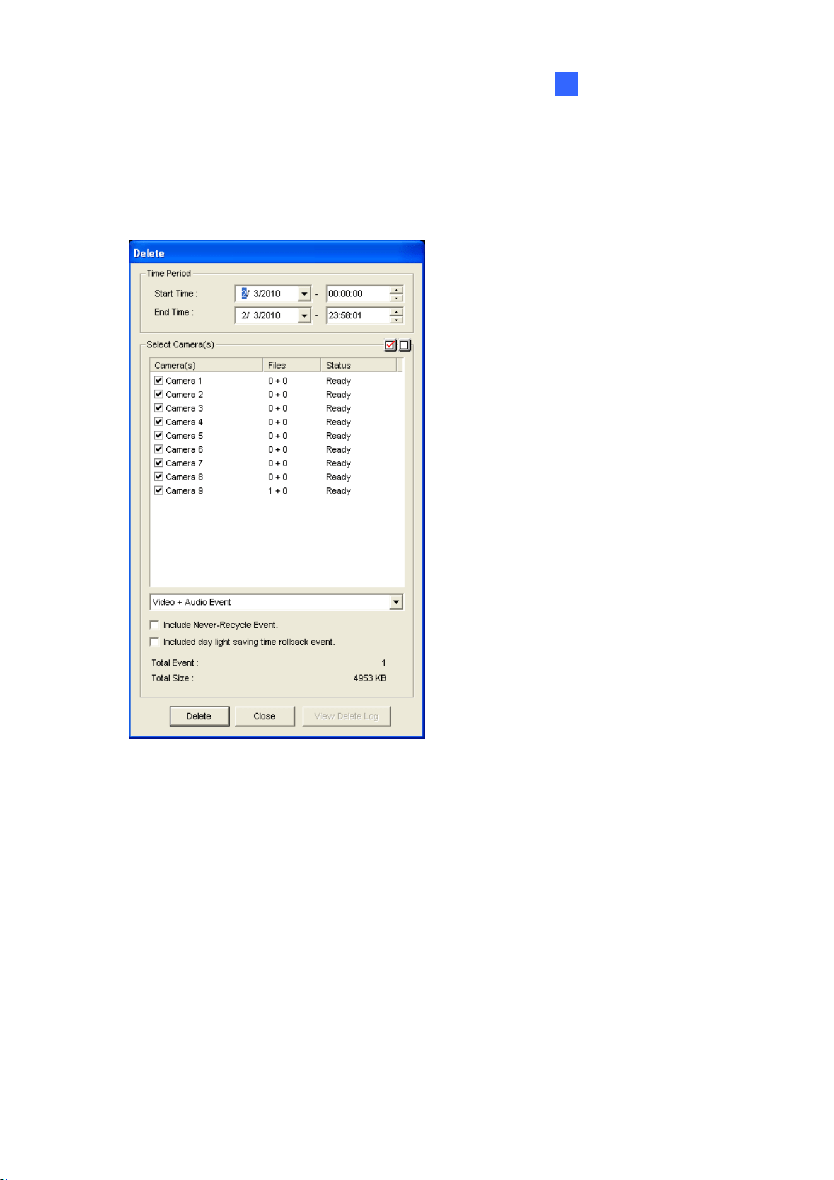834x1180 pixels.
Task: Click the select all cameras icon
Action: click(x=390, y=345)
